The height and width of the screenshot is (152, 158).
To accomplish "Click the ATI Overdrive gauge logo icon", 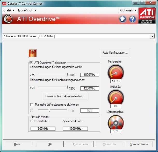I will (x=8, y=19).
